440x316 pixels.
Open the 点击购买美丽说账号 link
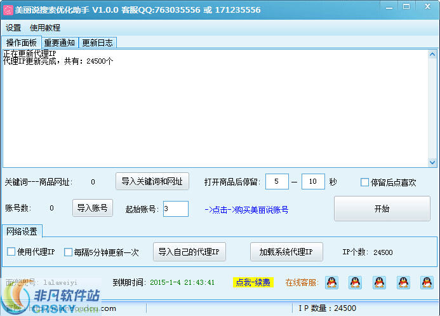click(246, 210)
